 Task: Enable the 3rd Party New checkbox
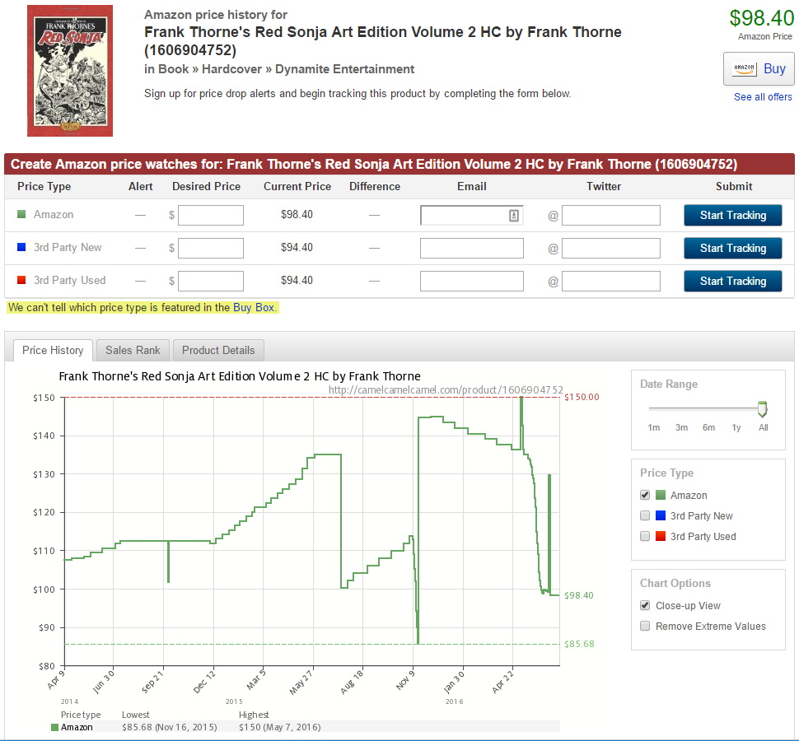pos(645,515)
